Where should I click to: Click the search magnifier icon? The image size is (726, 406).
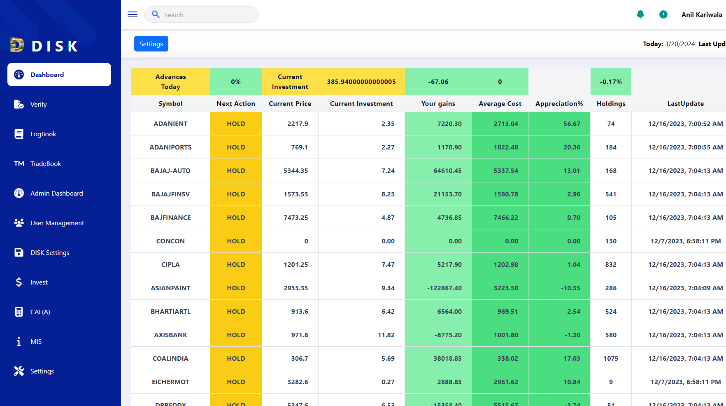point(156,15)
